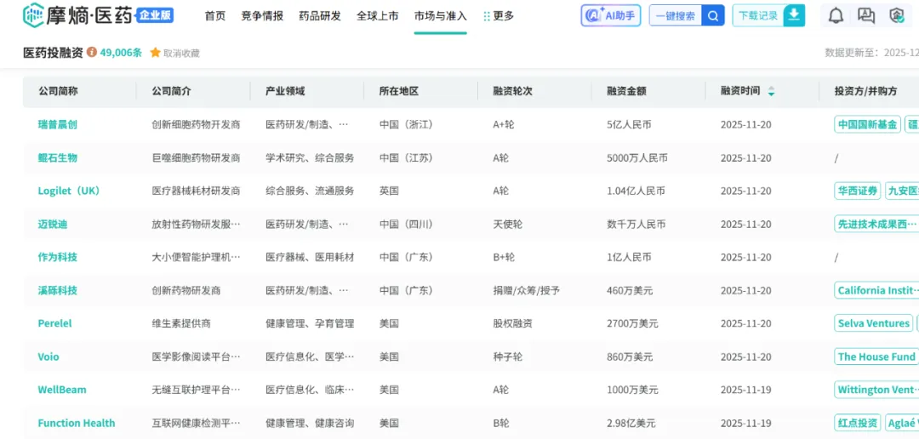Open the 市场与准入 tab
Screen dimensions: 919x439
(440, 15)
